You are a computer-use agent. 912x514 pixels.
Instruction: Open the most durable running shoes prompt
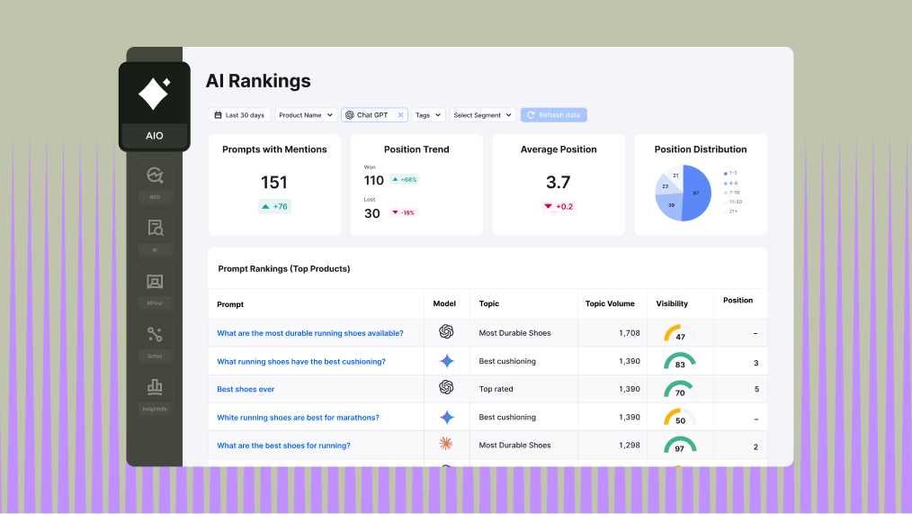309,333
